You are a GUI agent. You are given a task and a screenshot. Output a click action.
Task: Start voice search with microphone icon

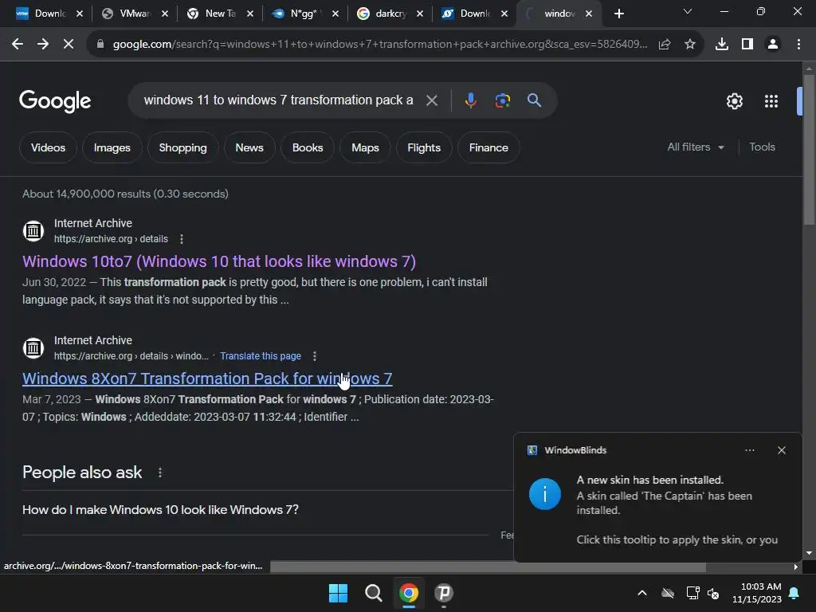[470, 100]
